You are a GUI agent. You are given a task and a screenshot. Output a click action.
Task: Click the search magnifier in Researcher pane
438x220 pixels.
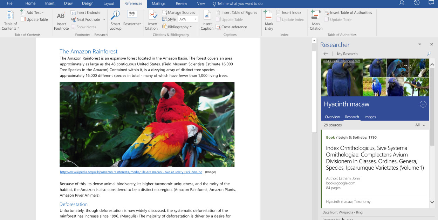(x=429, y=54)
